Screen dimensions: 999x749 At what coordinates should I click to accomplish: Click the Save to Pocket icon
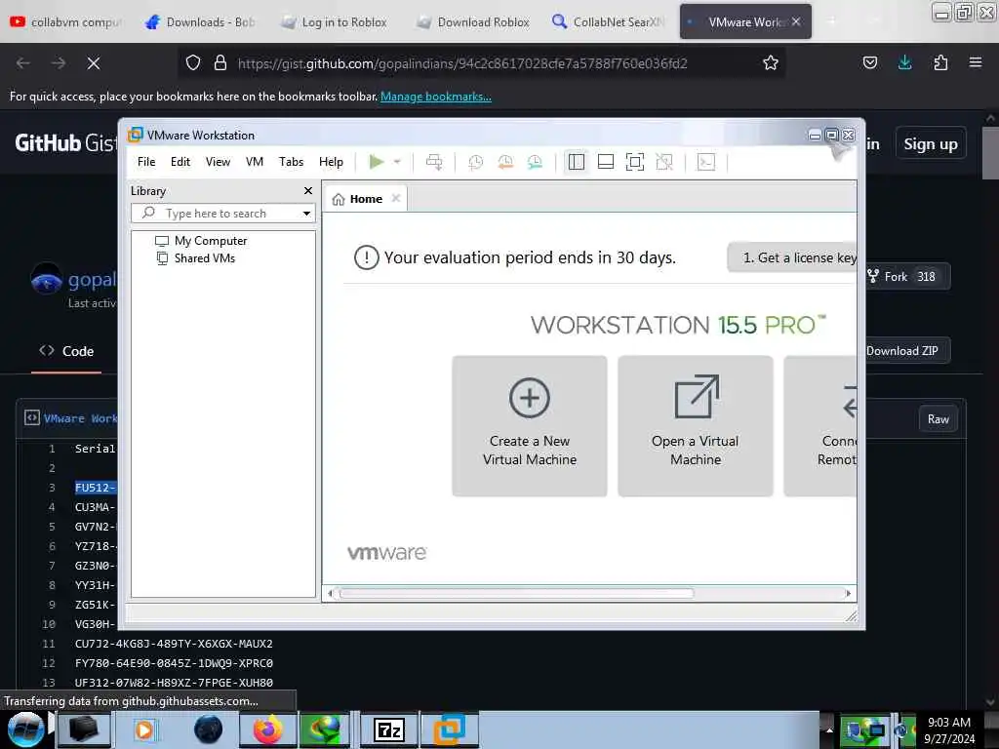869,63
